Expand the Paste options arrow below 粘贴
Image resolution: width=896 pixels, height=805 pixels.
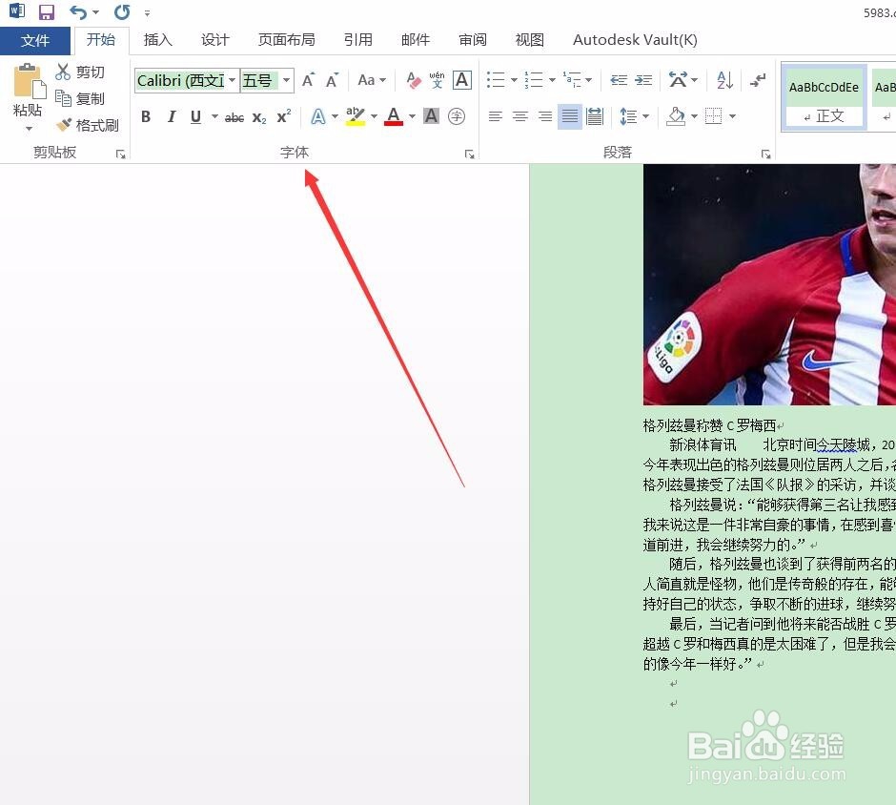click(x=29, y=129)
